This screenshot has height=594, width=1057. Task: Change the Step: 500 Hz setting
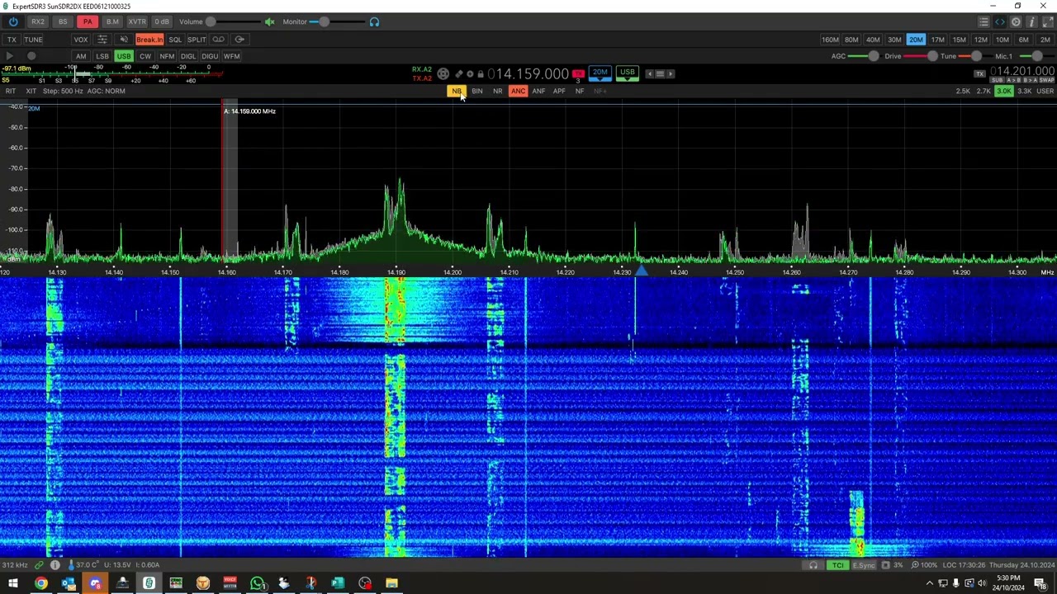point(63,91)
